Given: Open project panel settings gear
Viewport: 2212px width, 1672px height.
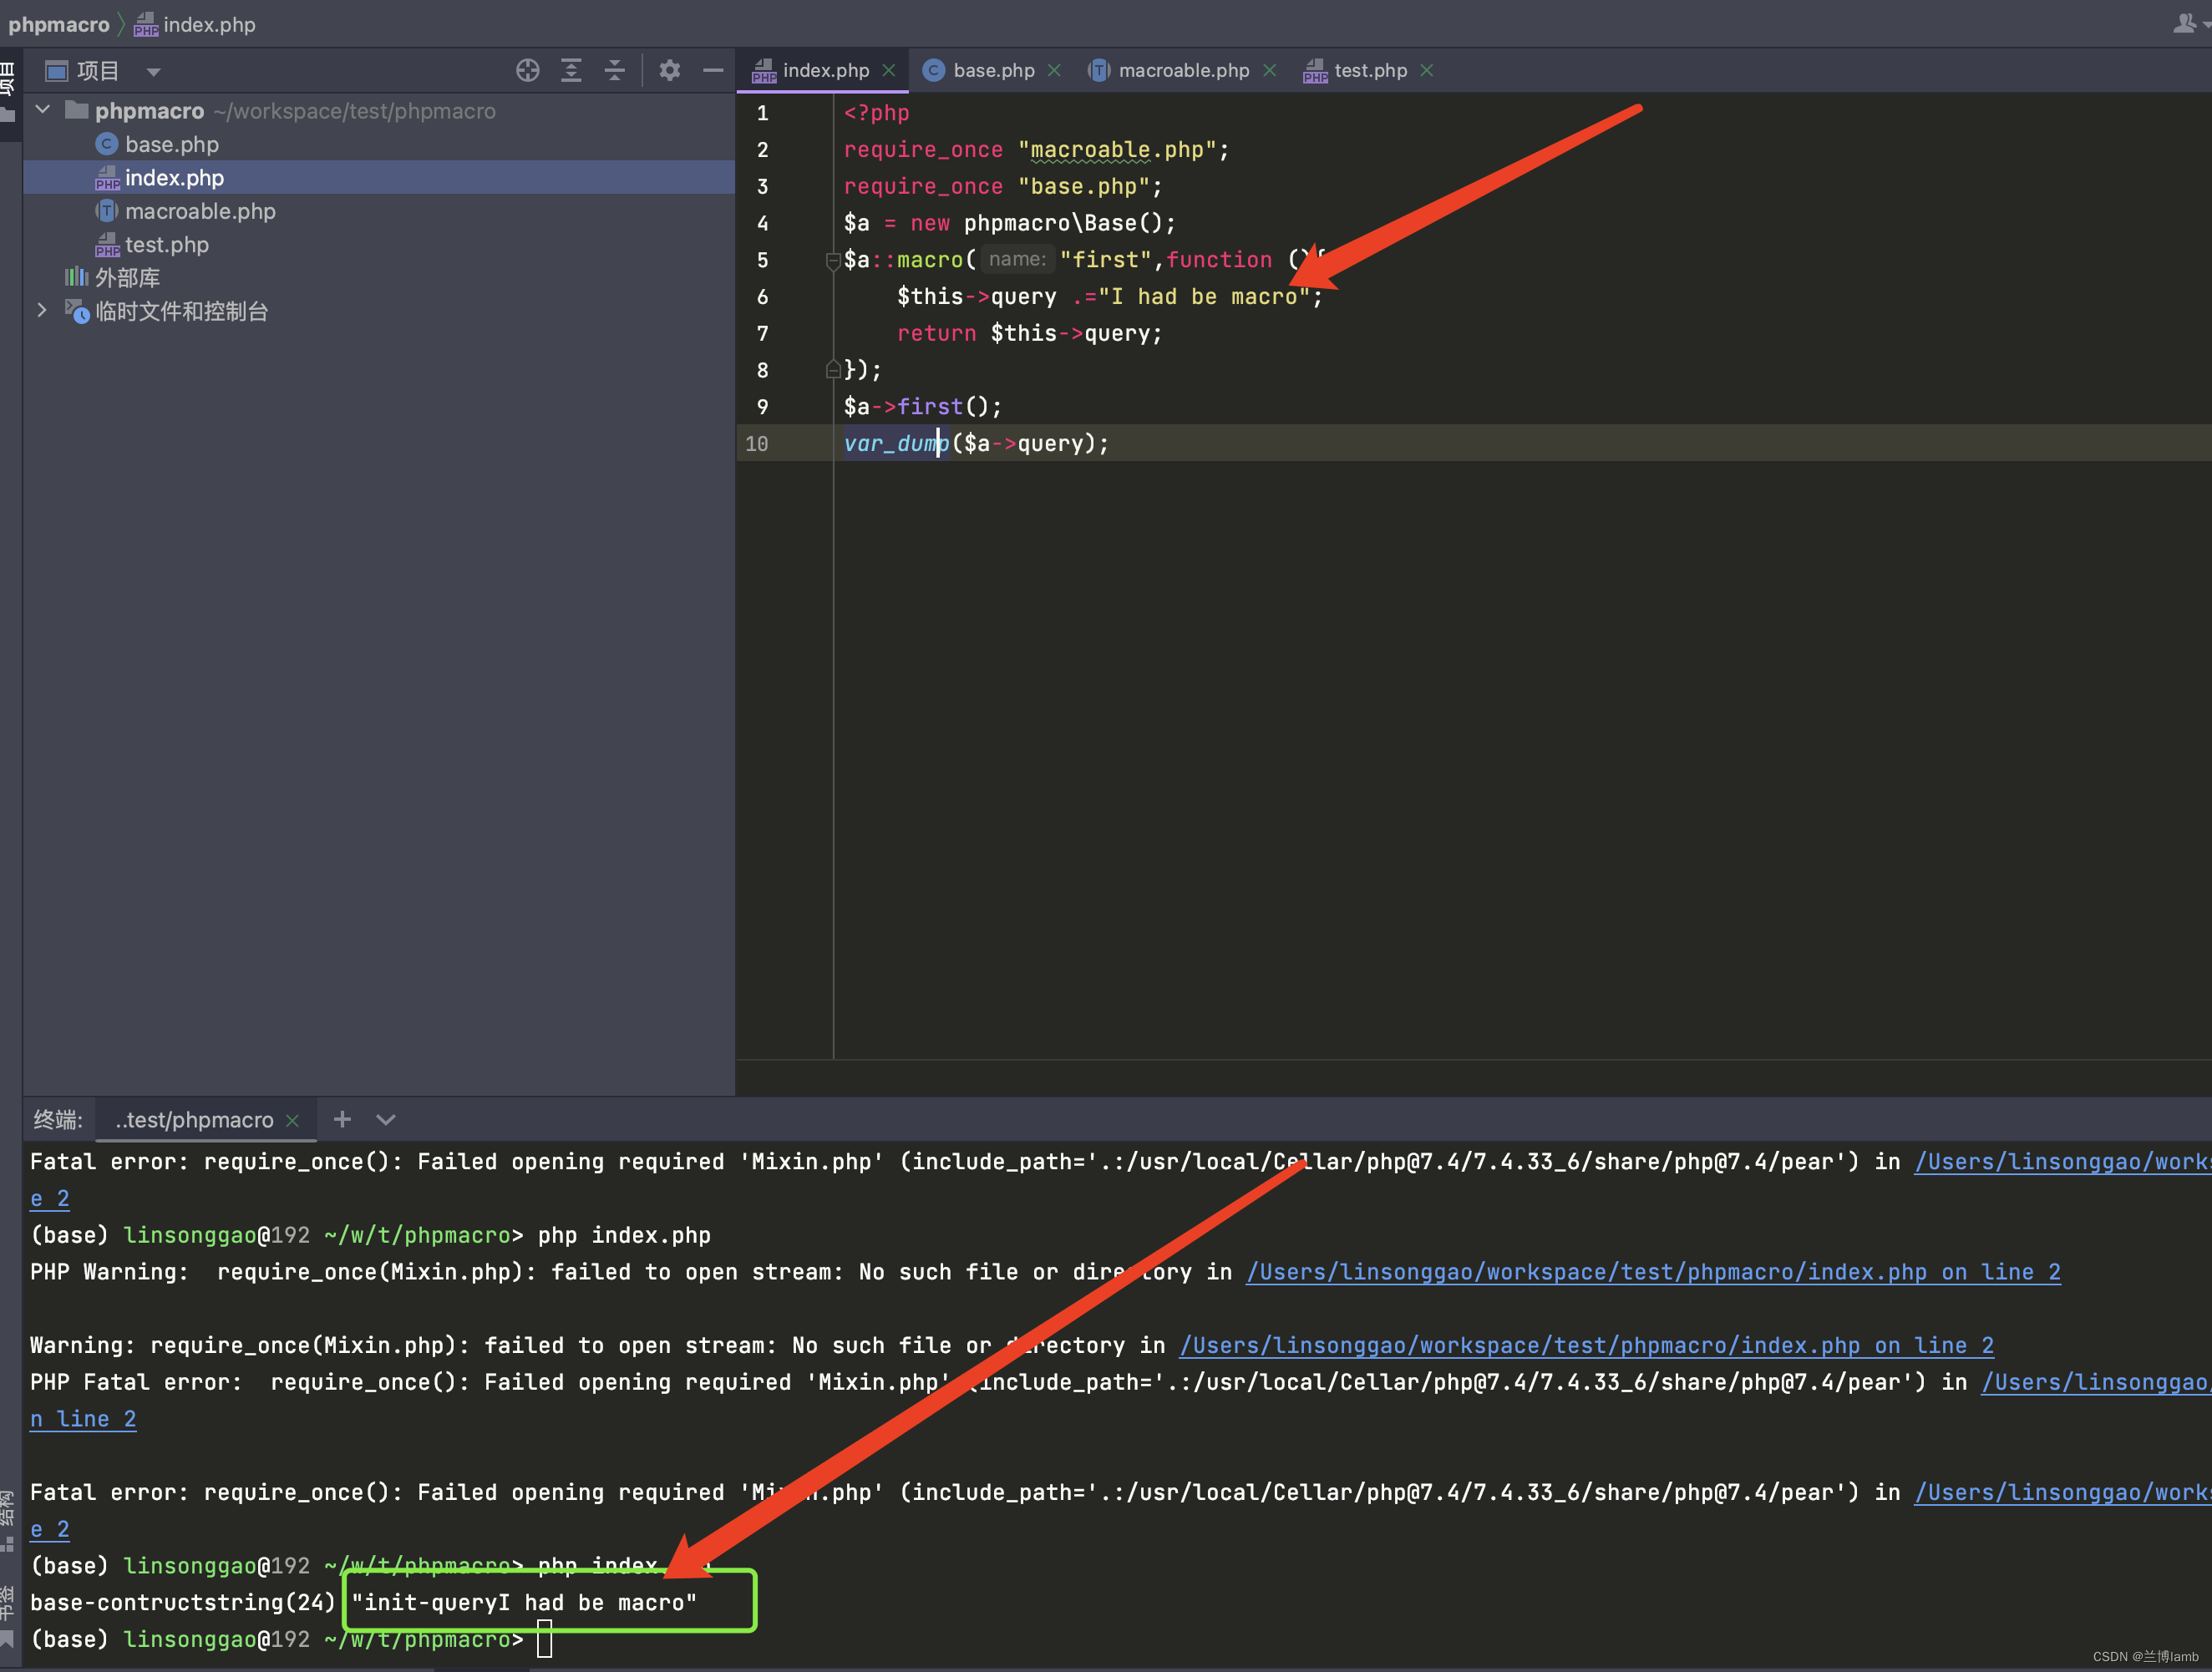Looking at the screenshot, I should 670,71.
